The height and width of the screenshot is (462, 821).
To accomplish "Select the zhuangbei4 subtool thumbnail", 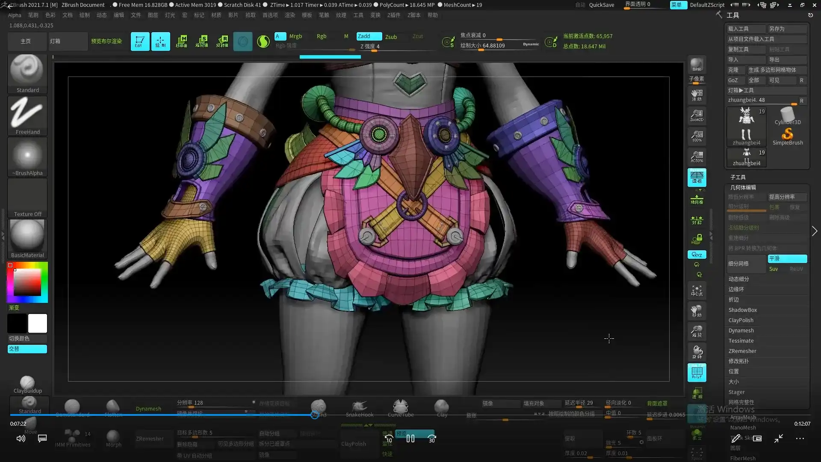I will [x=746, y=126].
